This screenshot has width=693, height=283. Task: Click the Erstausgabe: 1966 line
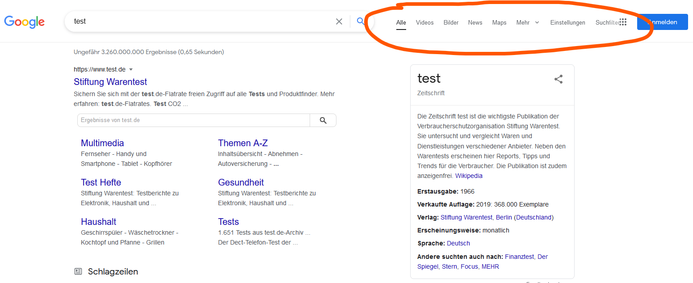click(446, 191)
